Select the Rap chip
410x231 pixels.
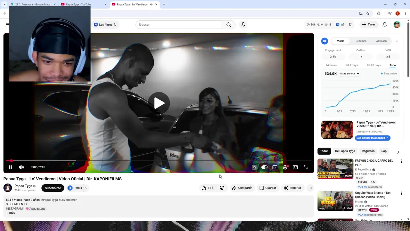point(384,151)
